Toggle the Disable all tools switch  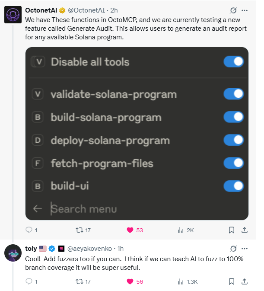(233, 61)
